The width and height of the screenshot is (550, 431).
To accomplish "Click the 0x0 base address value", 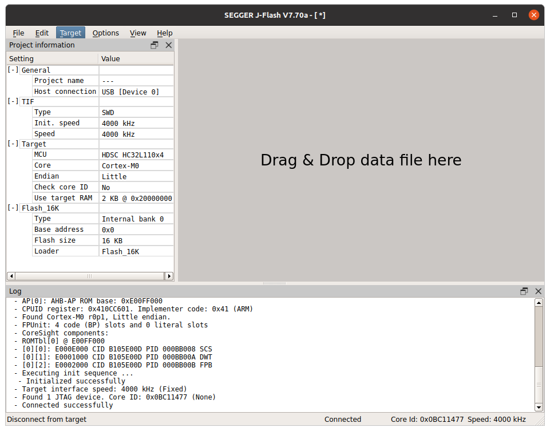I will pos(108,230).
